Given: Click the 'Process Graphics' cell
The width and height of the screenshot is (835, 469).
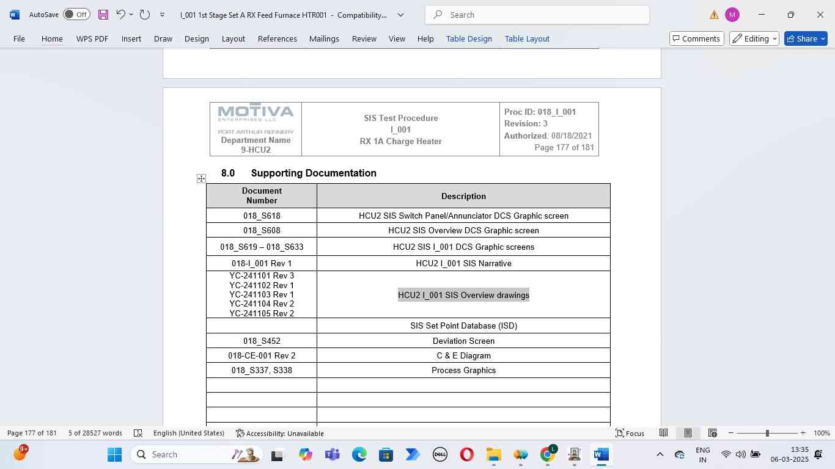Looking at the screenshot, I should coord(463,370).
